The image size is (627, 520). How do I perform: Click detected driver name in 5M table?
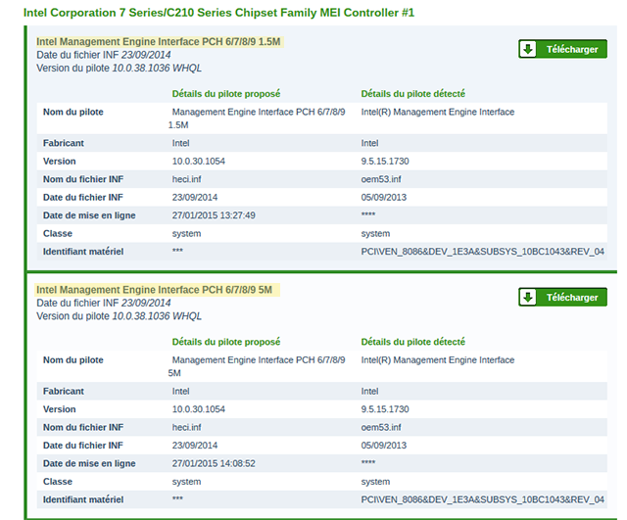coord(438,360)
